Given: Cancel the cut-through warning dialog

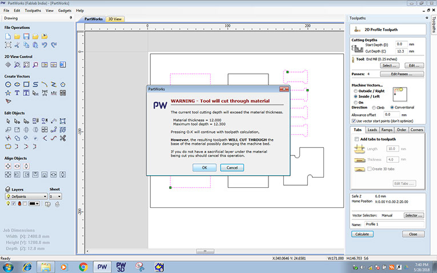Looking at the screenshot, I should click(x=232, y=168).
